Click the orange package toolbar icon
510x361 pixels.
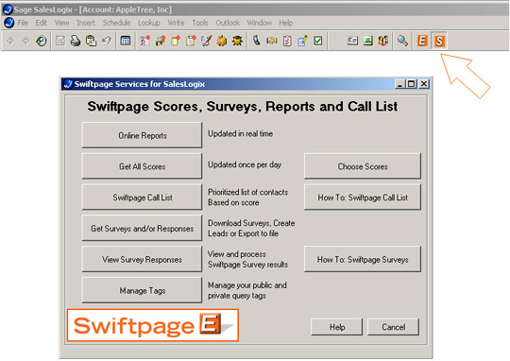tap(222, 41)
